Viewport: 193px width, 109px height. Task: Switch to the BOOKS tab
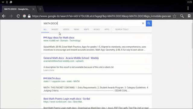point(97,29)
